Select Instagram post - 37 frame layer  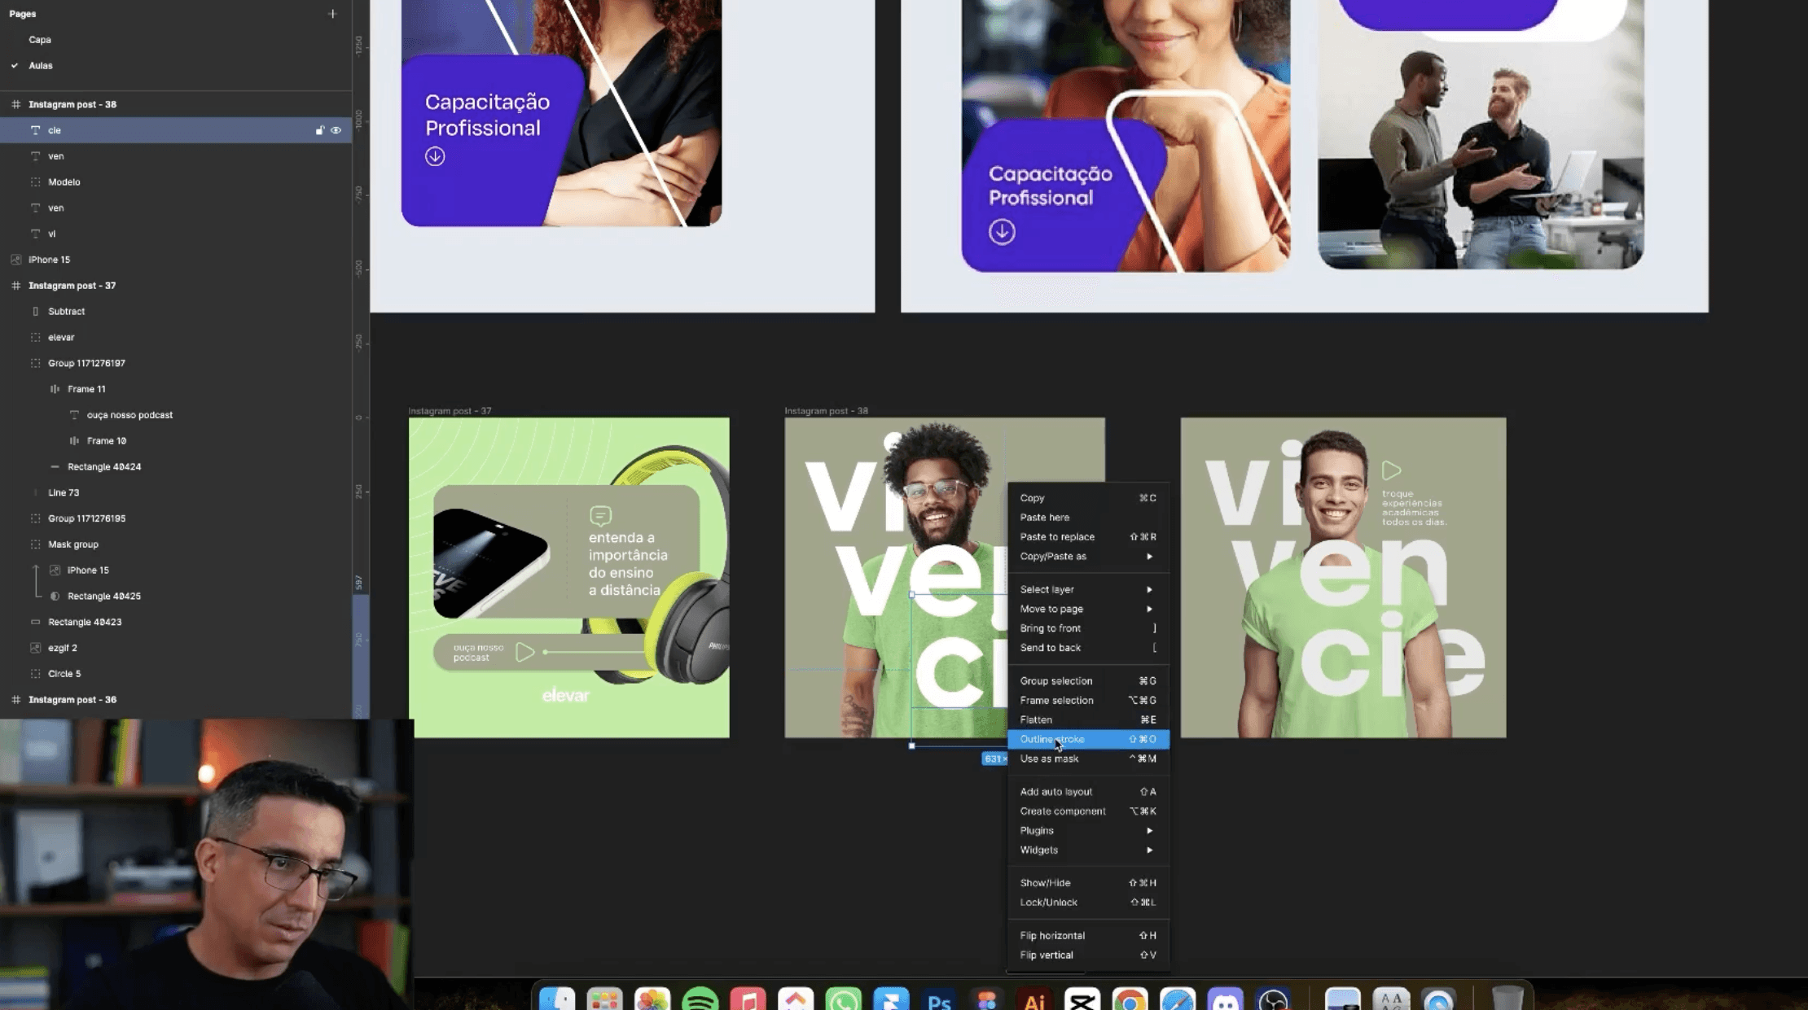click(x=72, y=286)
